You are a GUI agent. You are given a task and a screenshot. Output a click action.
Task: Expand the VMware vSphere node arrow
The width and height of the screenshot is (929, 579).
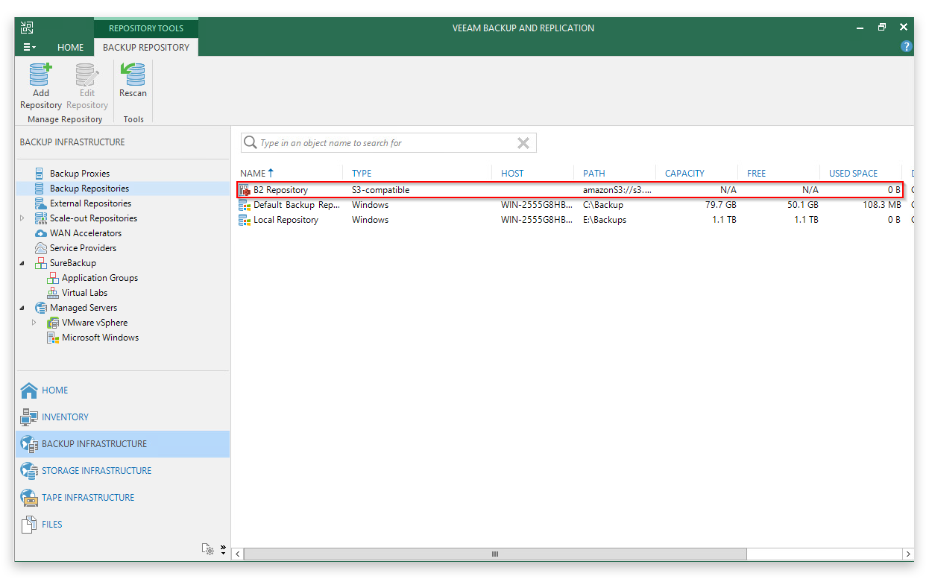tap(34, 323)
